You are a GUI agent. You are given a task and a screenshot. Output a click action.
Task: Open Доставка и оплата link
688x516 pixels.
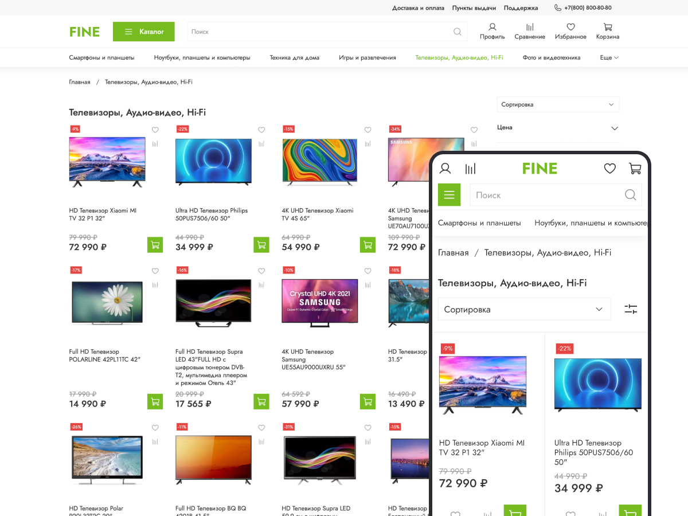[x=418, y=8]
